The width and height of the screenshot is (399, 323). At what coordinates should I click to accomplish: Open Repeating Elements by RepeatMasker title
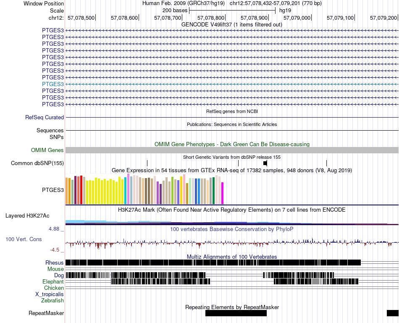[232, 307]
